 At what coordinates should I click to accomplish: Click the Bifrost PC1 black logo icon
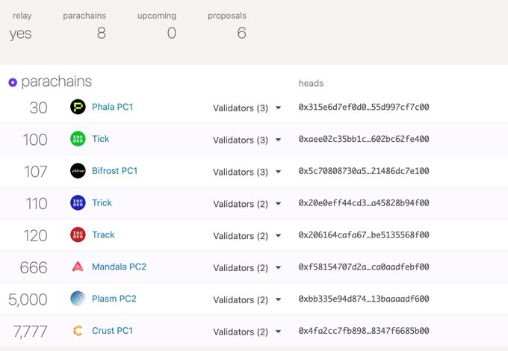coord(78,170)
